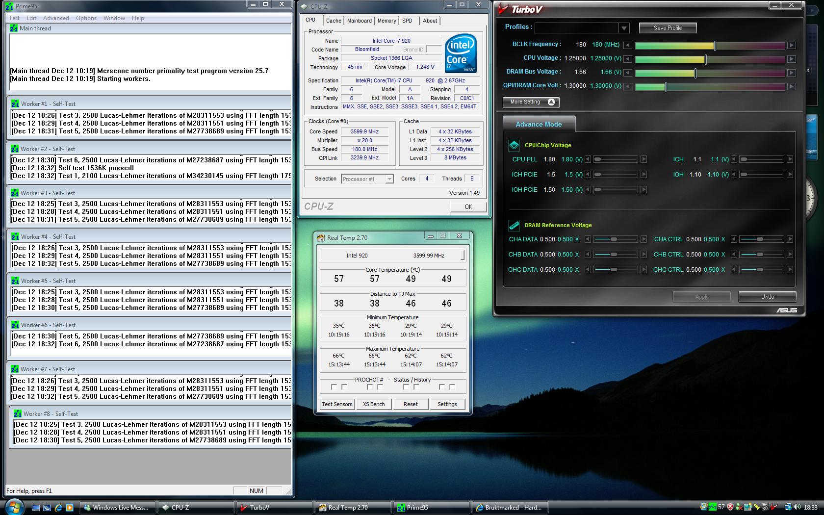The image size is (824, 515).
Task: Click the OK button in CPU-Z
Action: (x=468, y=207)
